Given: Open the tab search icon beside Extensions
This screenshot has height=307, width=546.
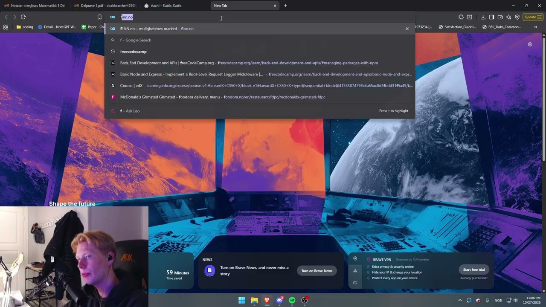Looking at the screenshot, I should (x=470, y=17).
